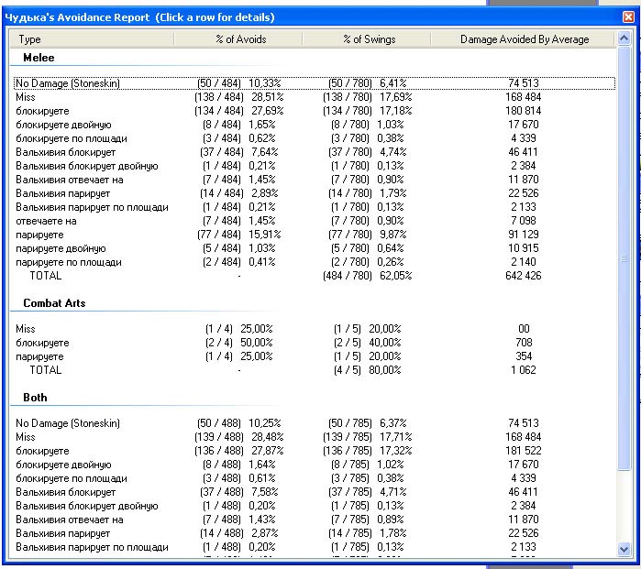Click the Combat Arts section heading
This screenshot has width=641, height=569.
[54, 303]
